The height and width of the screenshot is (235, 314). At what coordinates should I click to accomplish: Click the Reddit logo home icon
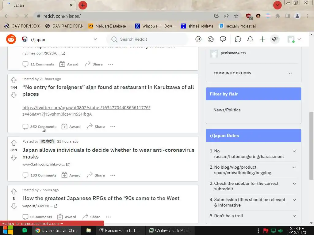(11, 39)
